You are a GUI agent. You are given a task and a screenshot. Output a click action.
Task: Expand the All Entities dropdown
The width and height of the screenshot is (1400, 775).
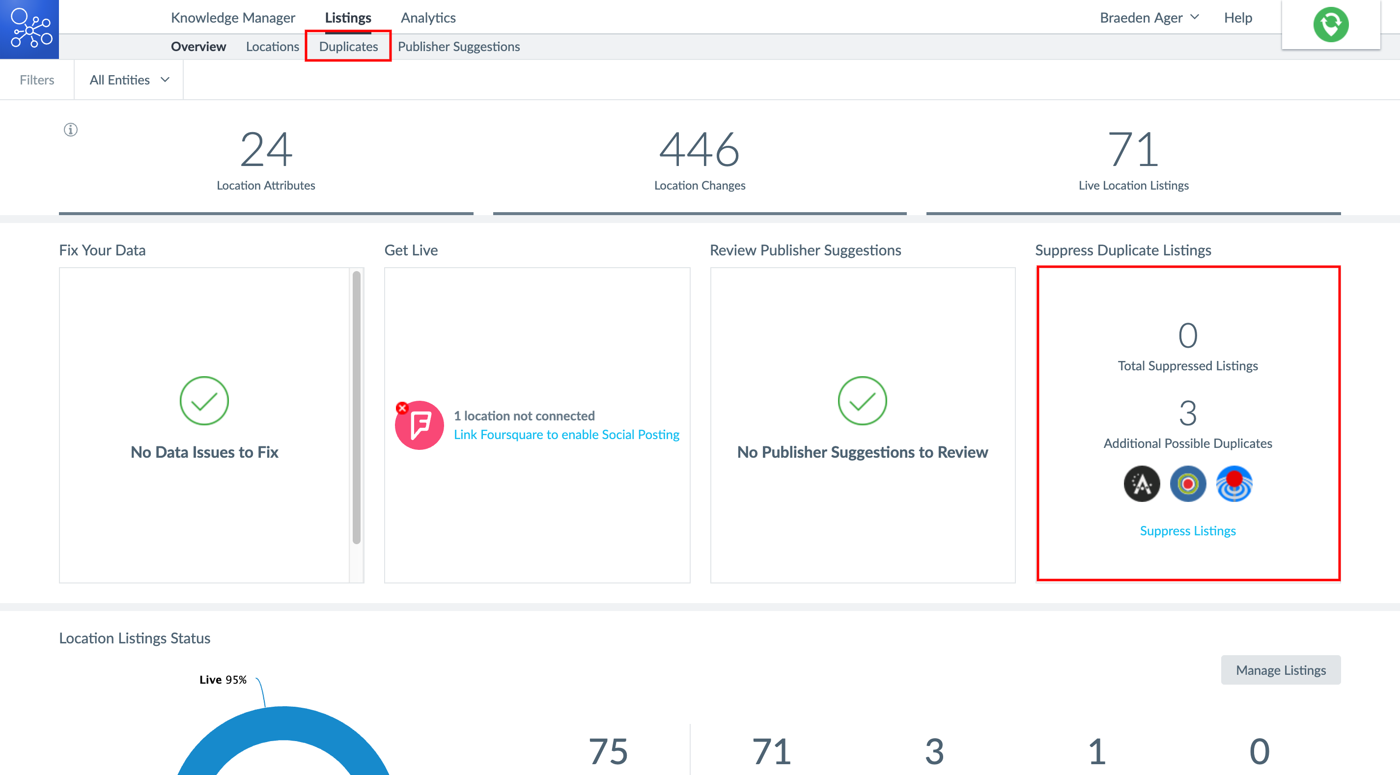(x=129, y=80)
